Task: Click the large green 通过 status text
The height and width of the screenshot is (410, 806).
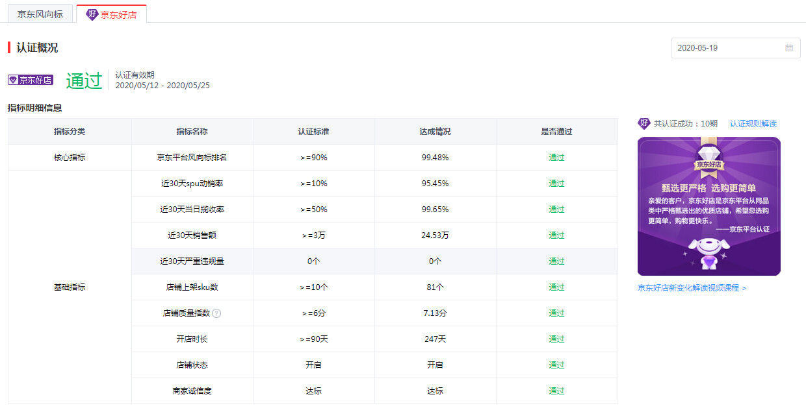Action: coord(84,80)
